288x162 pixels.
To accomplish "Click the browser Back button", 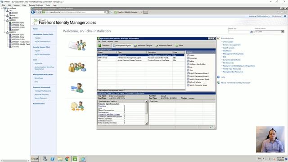I will click(x=33, y=12).
